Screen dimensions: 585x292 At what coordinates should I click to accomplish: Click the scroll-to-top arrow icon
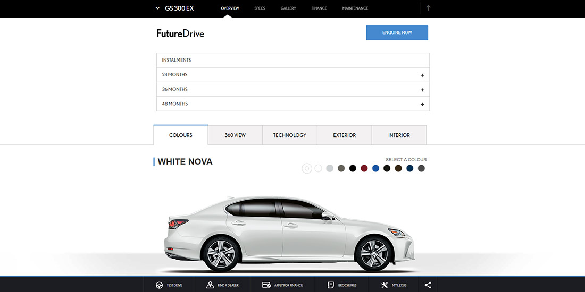[x=428, y=8]
